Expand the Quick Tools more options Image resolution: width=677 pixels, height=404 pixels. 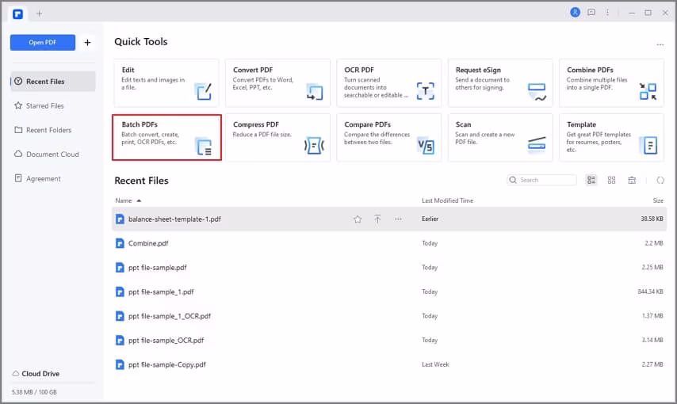tap(660, 45)
